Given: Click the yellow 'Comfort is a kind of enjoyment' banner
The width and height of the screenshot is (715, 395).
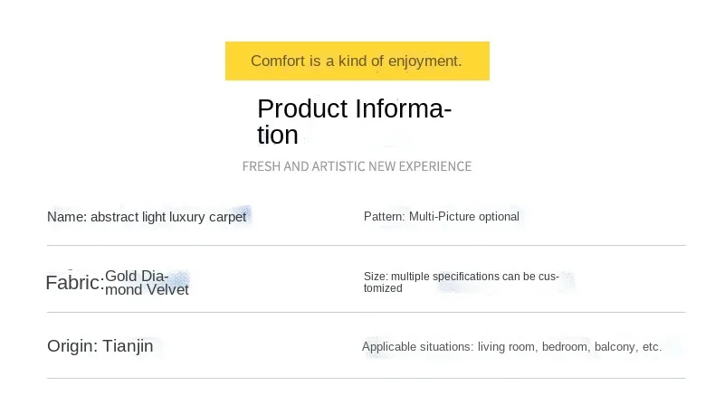Looking at the screenshot, I should (357, 61).
